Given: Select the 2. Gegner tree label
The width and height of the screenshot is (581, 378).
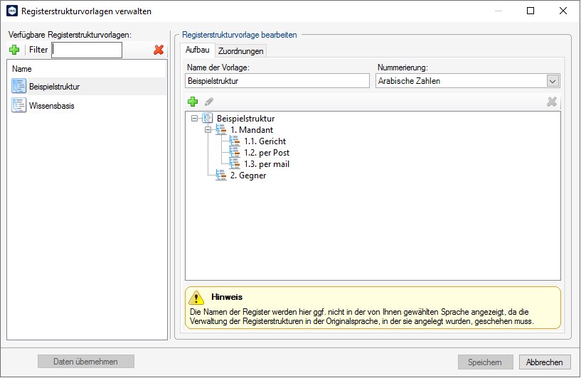Looking at the screenshot, I should click(248, 175).
